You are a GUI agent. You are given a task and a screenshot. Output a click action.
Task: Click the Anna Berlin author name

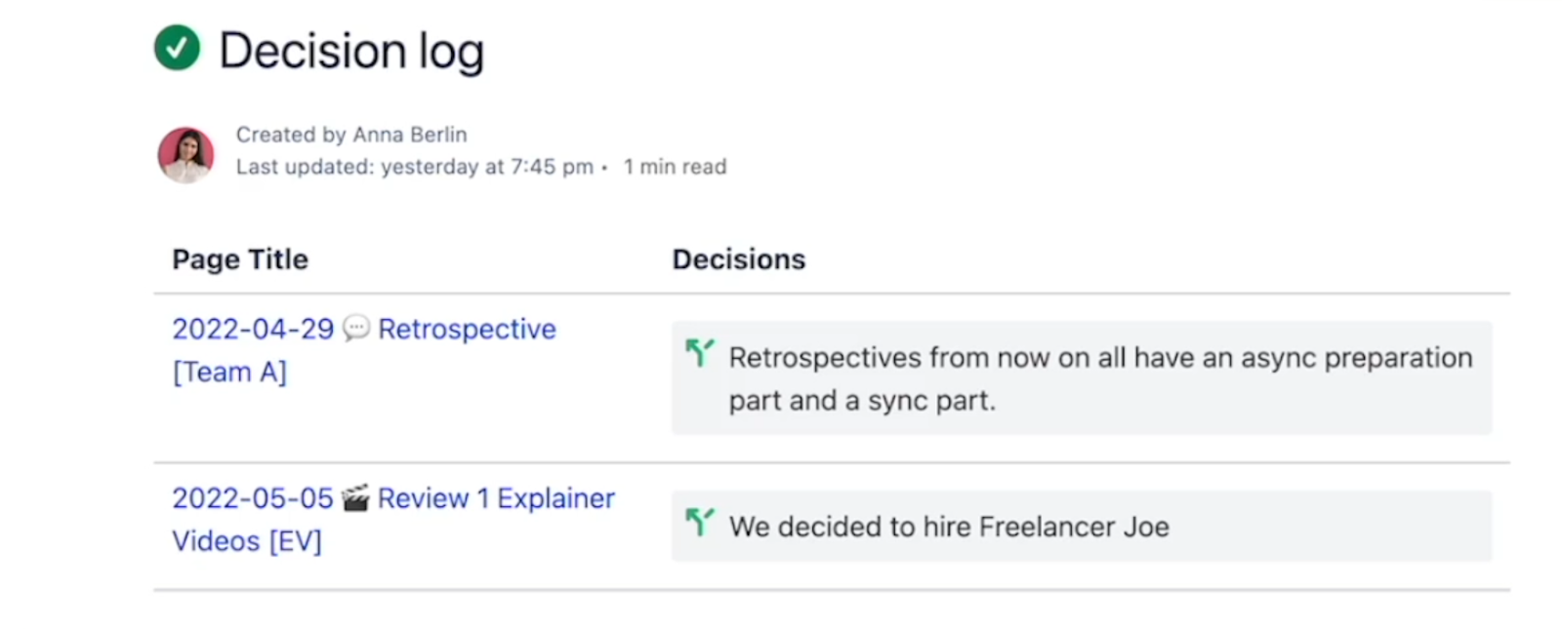pyautogui.click(x=410, y=135)
